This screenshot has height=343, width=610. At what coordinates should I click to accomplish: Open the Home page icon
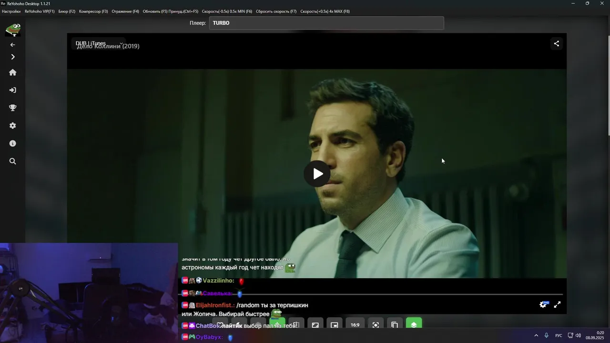coord(13,72)
